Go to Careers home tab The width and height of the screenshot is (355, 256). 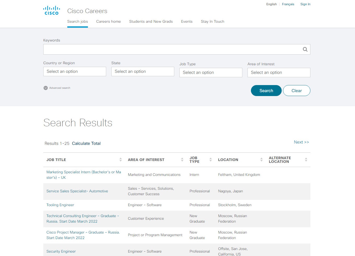(109, 22)
